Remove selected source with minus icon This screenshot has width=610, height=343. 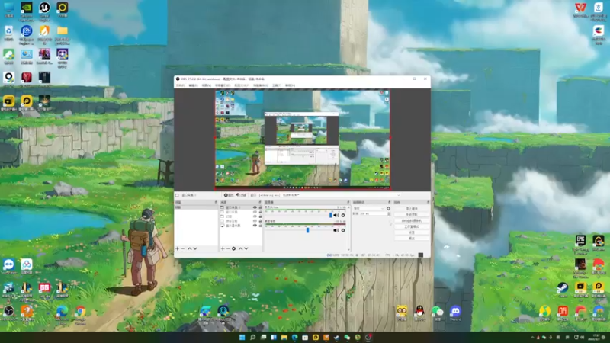[228, 248]
